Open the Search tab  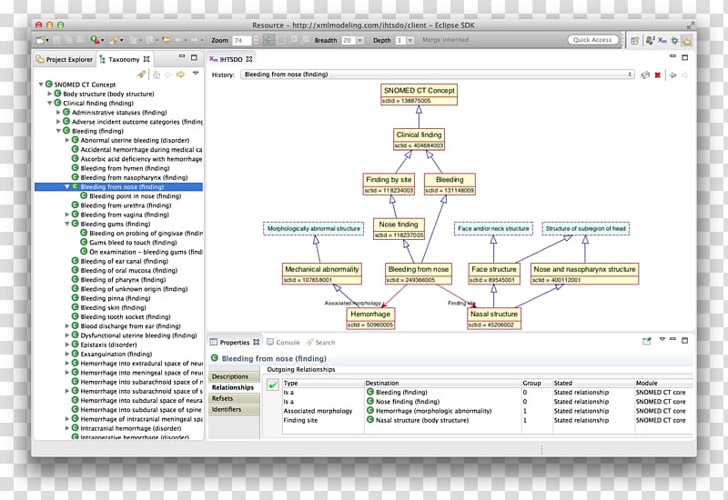[x=320, y=343]
